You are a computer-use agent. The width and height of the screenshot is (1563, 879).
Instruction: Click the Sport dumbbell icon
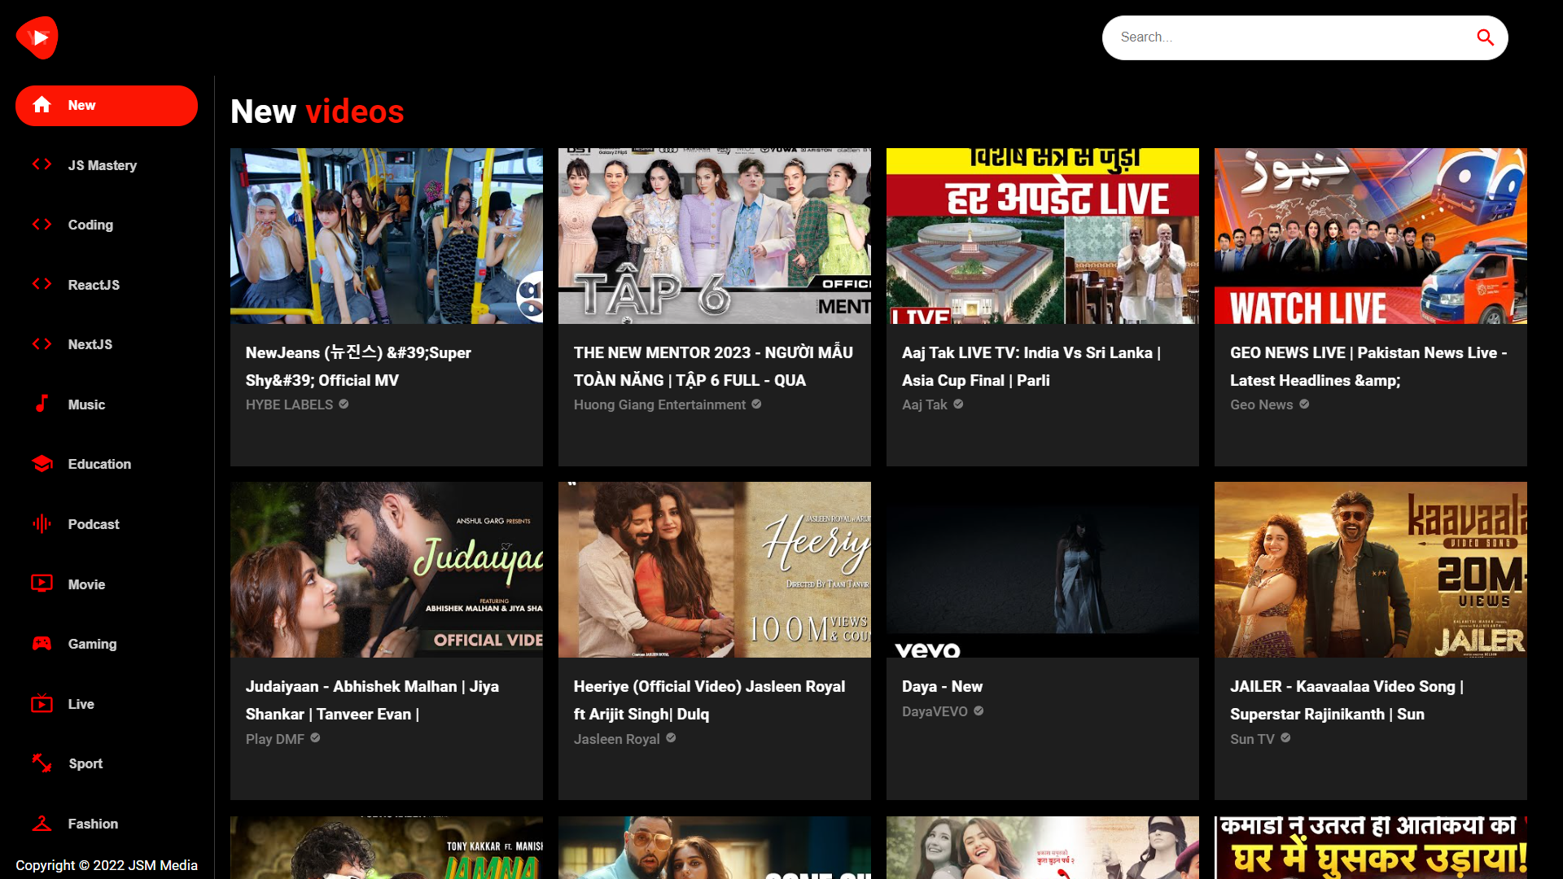[42, 763]
